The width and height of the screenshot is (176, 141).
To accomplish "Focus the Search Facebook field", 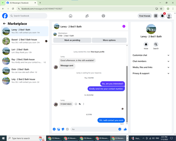I will [x=28, y=16].
